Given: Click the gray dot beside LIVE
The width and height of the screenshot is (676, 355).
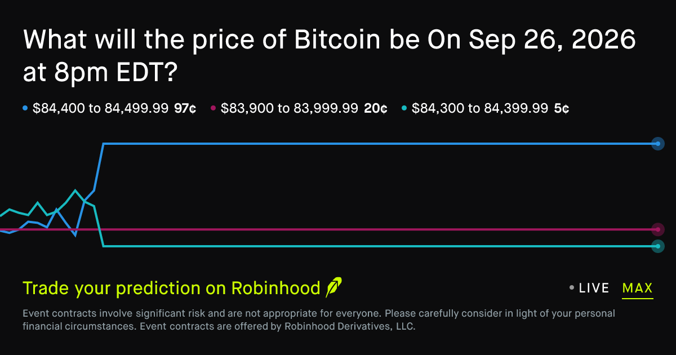Looking at the screenshot, I should tap(572, 288).
